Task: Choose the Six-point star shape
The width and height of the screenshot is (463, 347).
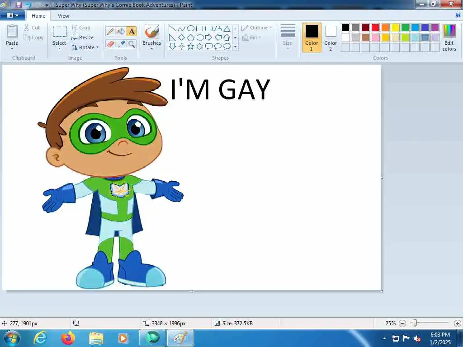Action: click(199, 47)
